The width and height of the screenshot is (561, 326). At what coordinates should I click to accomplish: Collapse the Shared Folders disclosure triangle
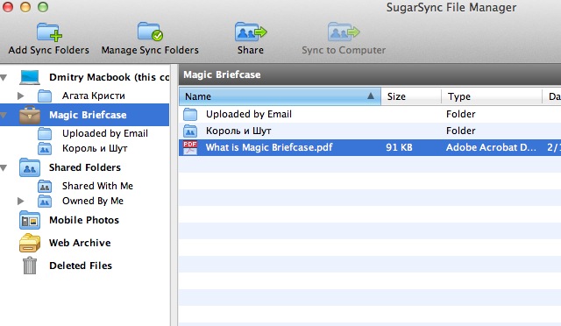point(4,167)
